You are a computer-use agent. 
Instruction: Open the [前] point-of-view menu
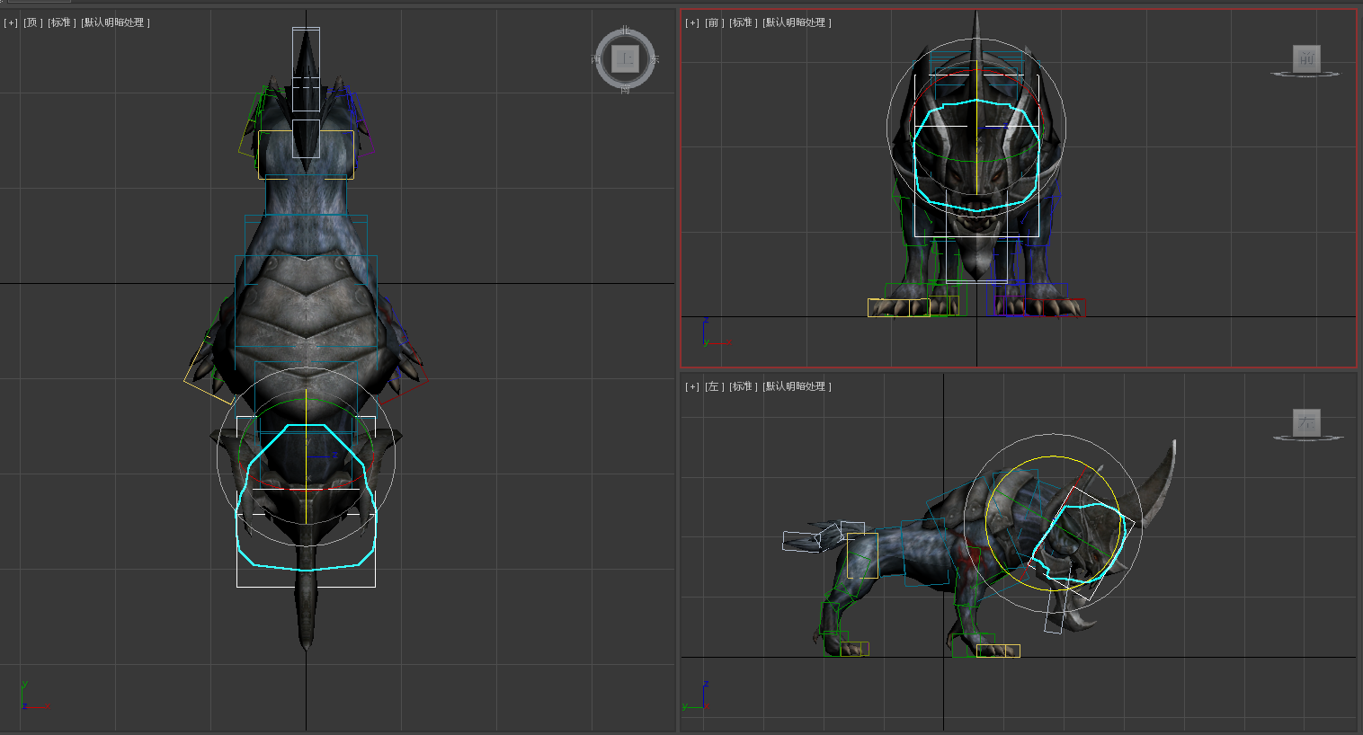(713, 22)
